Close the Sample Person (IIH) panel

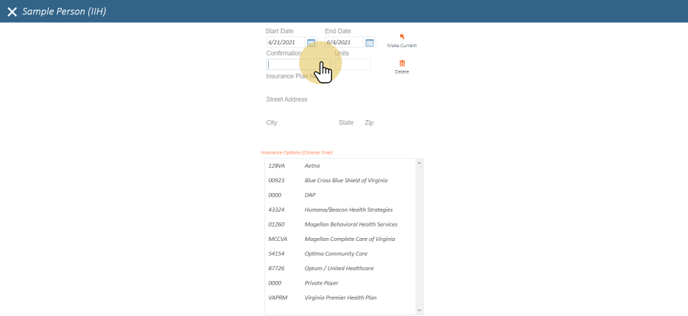12,12
